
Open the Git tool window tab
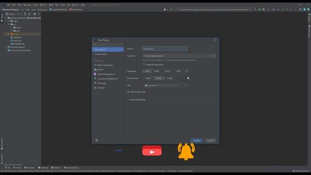[8, 168]
